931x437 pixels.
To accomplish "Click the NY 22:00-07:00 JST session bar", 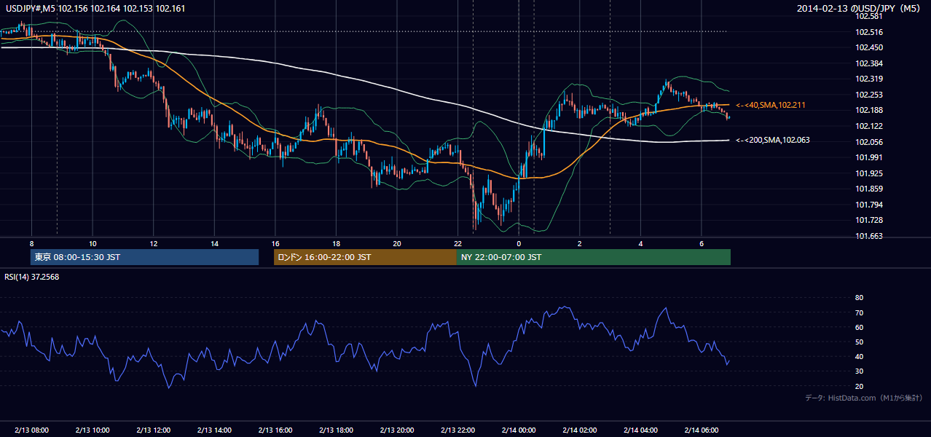I will click(x=594, y=257).
